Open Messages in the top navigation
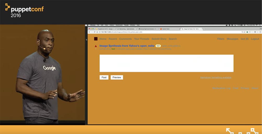Screen dimensions: 262x134 click(x=232, y=39)
